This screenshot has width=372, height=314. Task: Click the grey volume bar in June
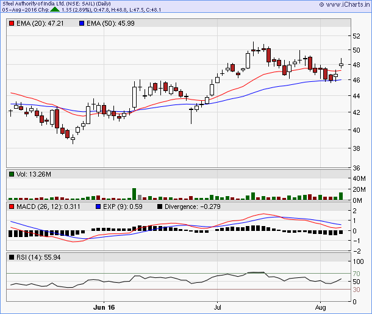click(140, 197)
